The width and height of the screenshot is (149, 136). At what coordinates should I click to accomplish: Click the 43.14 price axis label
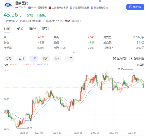[7, 99]
